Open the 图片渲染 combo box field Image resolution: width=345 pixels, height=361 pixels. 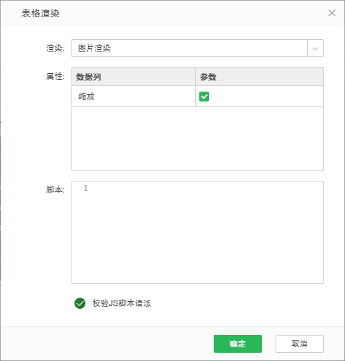190,48
